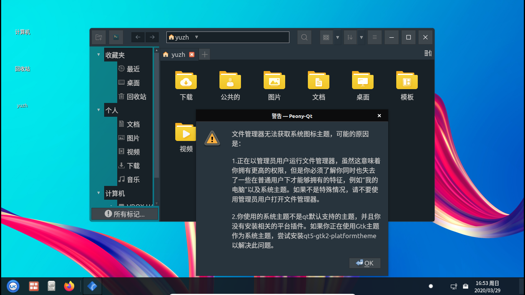Go forward with the right arrow button
This screenshot has height=295, width=525.
click(x=152, y=37)
